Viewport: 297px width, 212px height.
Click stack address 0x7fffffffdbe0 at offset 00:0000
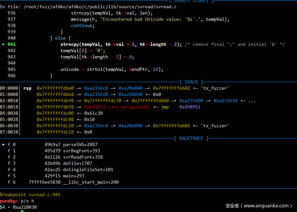(x=55, y=88)
